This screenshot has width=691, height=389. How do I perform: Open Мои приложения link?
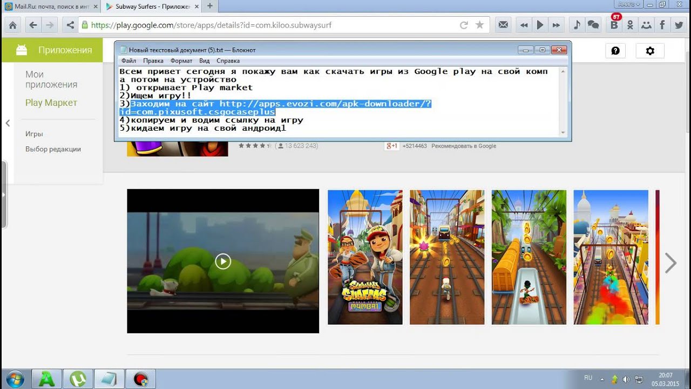(x=51, y=79)
